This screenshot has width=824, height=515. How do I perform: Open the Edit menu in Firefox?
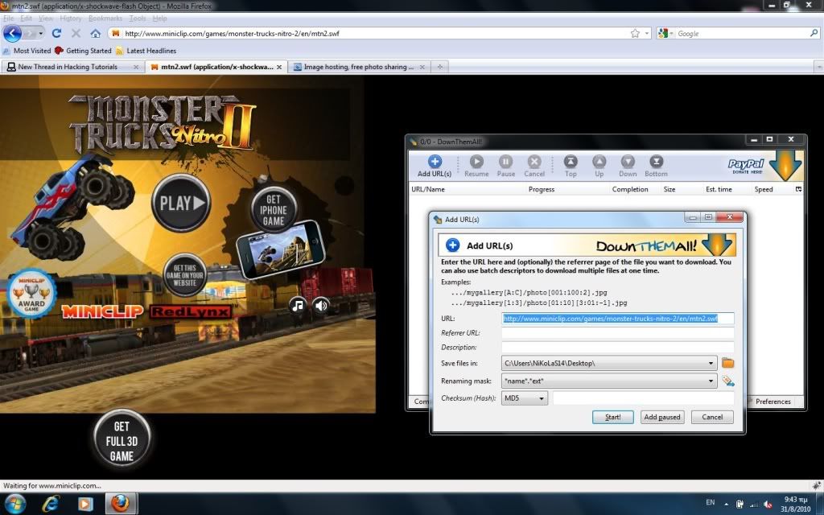click(26, 19)
